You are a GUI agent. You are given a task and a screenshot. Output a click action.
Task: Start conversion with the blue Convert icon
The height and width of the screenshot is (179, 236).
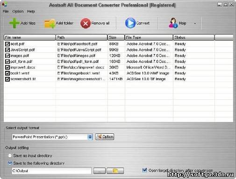click(130, 23)
